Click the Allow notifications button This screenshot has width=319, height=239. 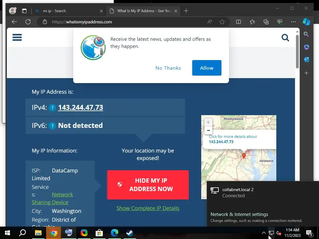pos(207,68)
